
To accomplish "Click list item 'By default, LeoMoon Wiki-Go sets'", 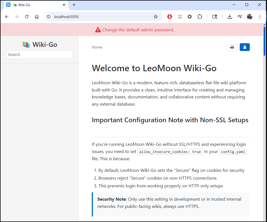I will pos(172,170).
